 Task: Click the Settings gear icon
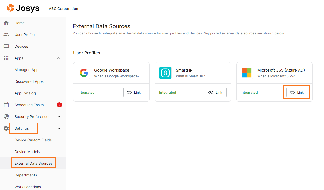click(6, 128)
